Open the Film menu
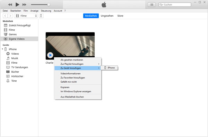Image resolution: width=208 pixels, height=137 pixels. point(26,11)
